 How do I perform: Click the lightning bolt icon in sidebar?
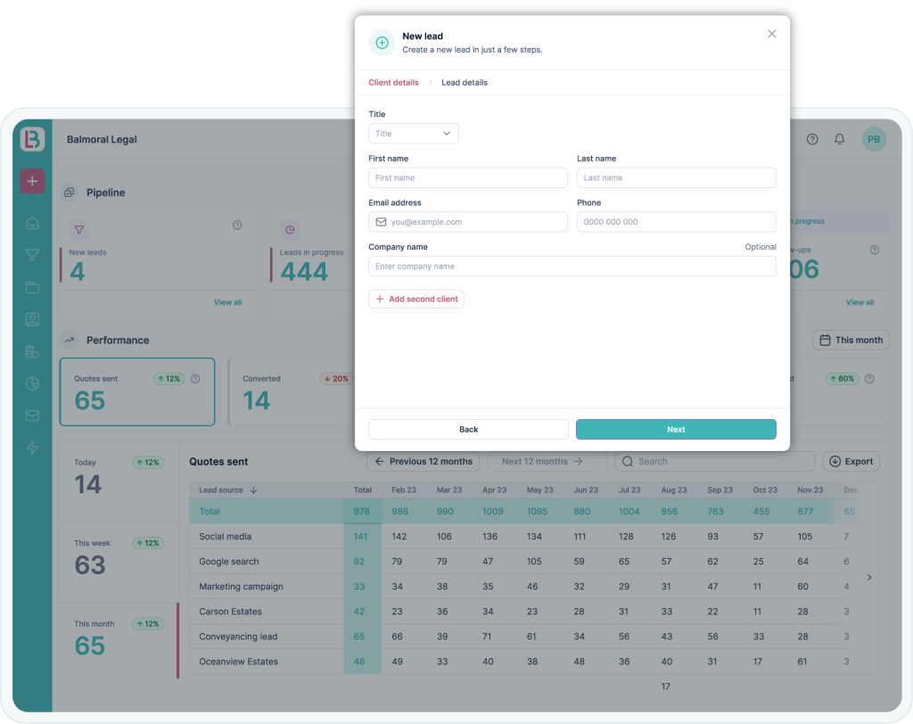coord(32,448)
